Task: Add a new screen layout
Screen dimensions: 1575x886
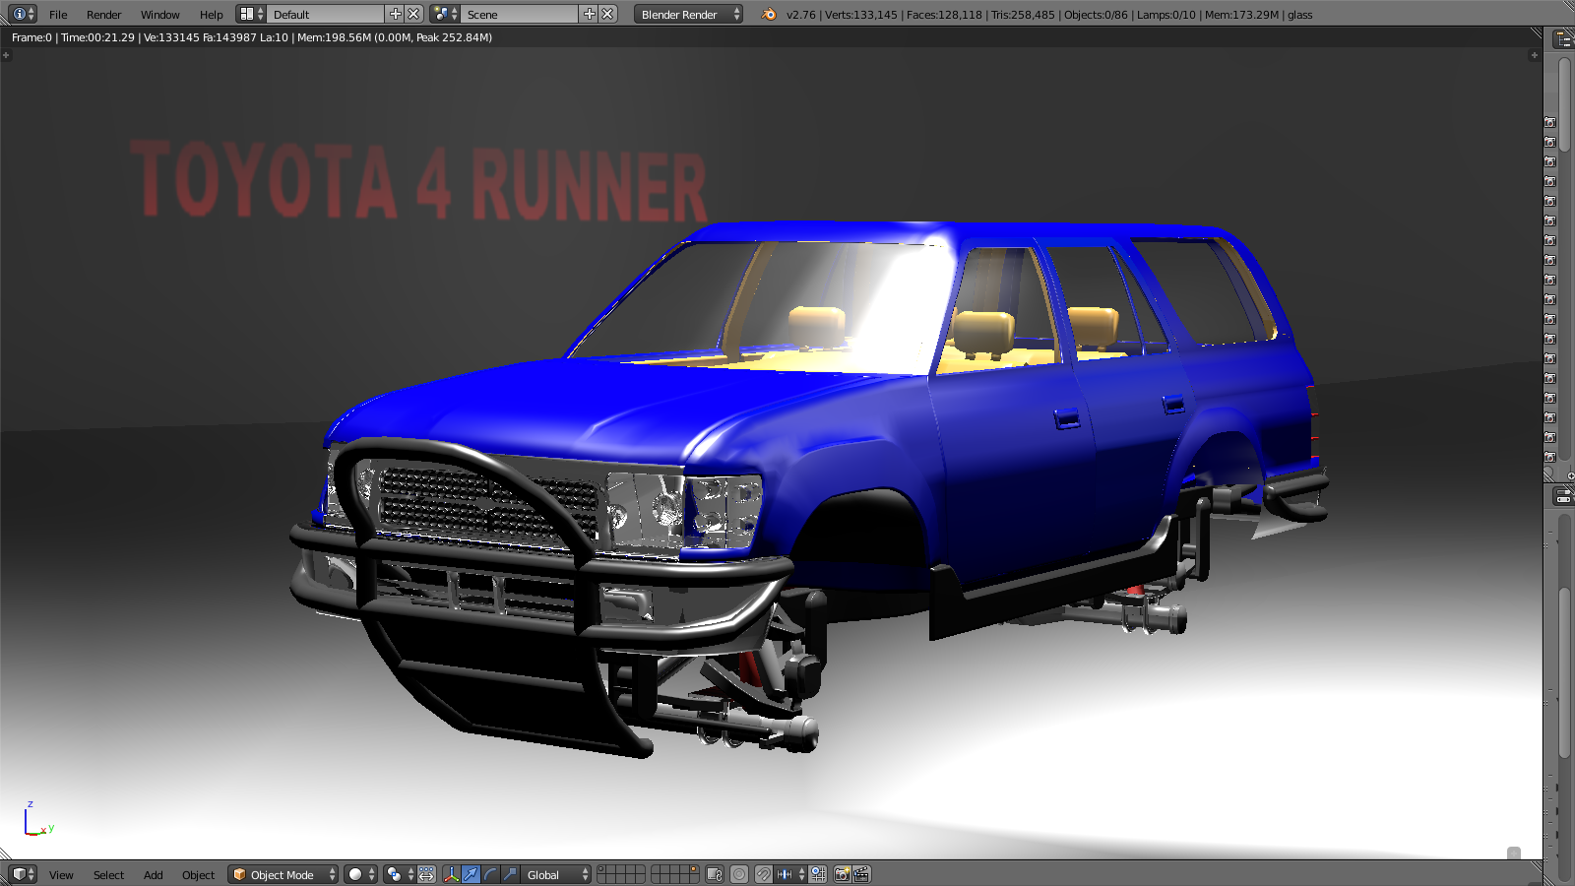Action: 396,14
